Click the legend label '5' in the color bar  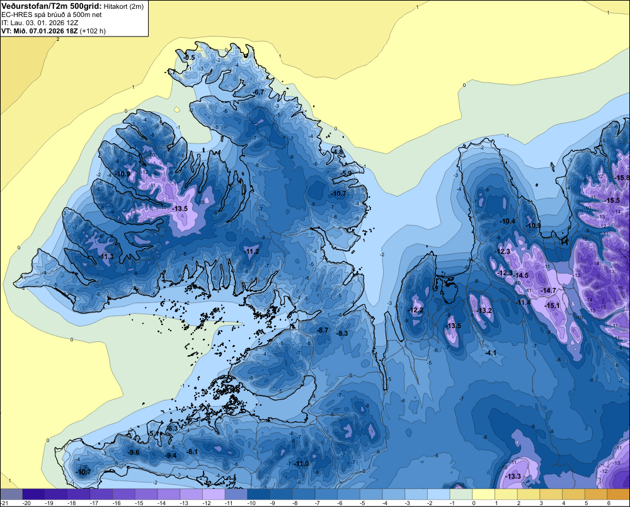(x=586, y=503)
